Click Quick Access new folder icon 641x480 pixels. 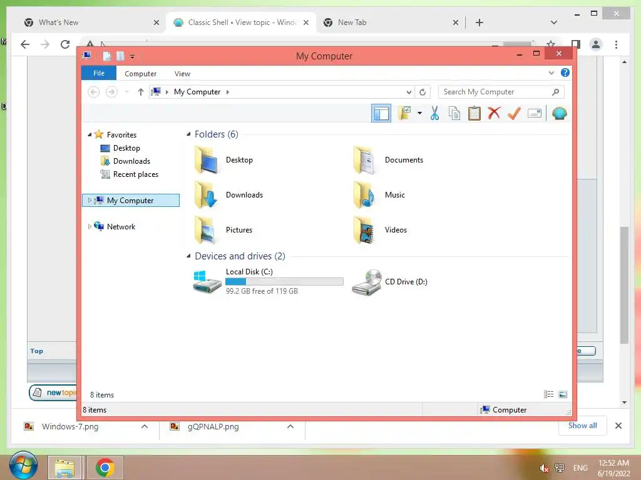click(120, 56)
